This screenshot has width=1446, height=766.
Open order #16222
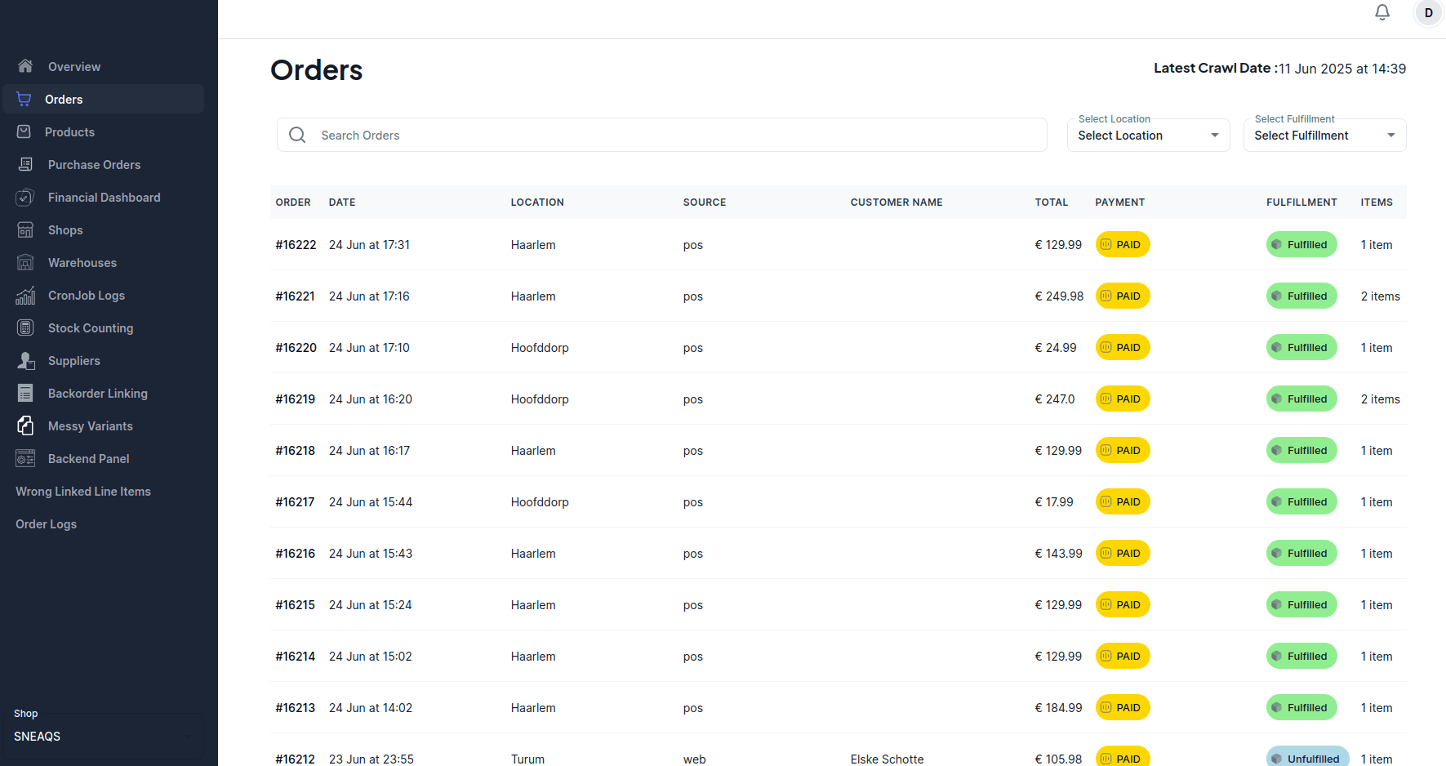[296, 245]
